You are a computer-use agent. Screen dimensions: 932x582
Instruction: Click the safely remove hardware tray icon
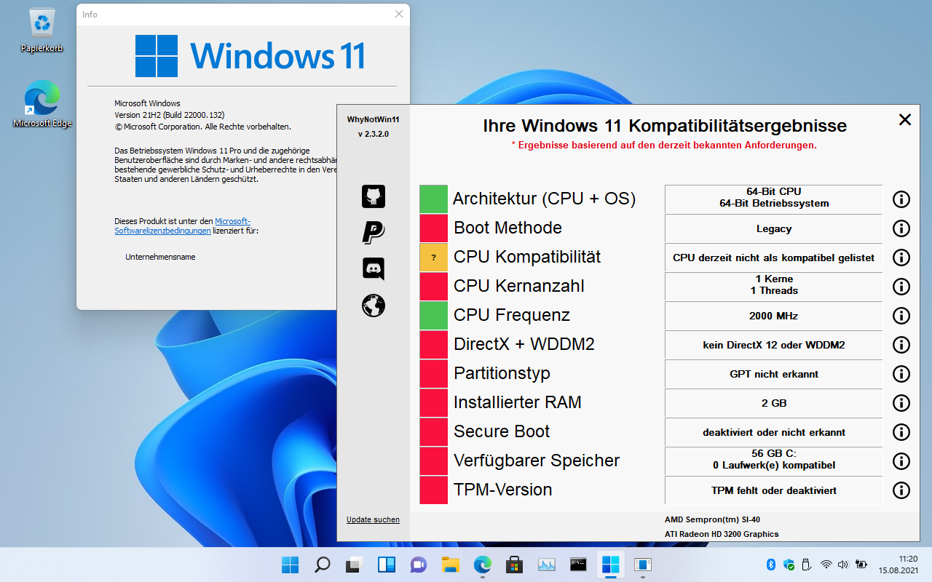[x=807, y=564]
